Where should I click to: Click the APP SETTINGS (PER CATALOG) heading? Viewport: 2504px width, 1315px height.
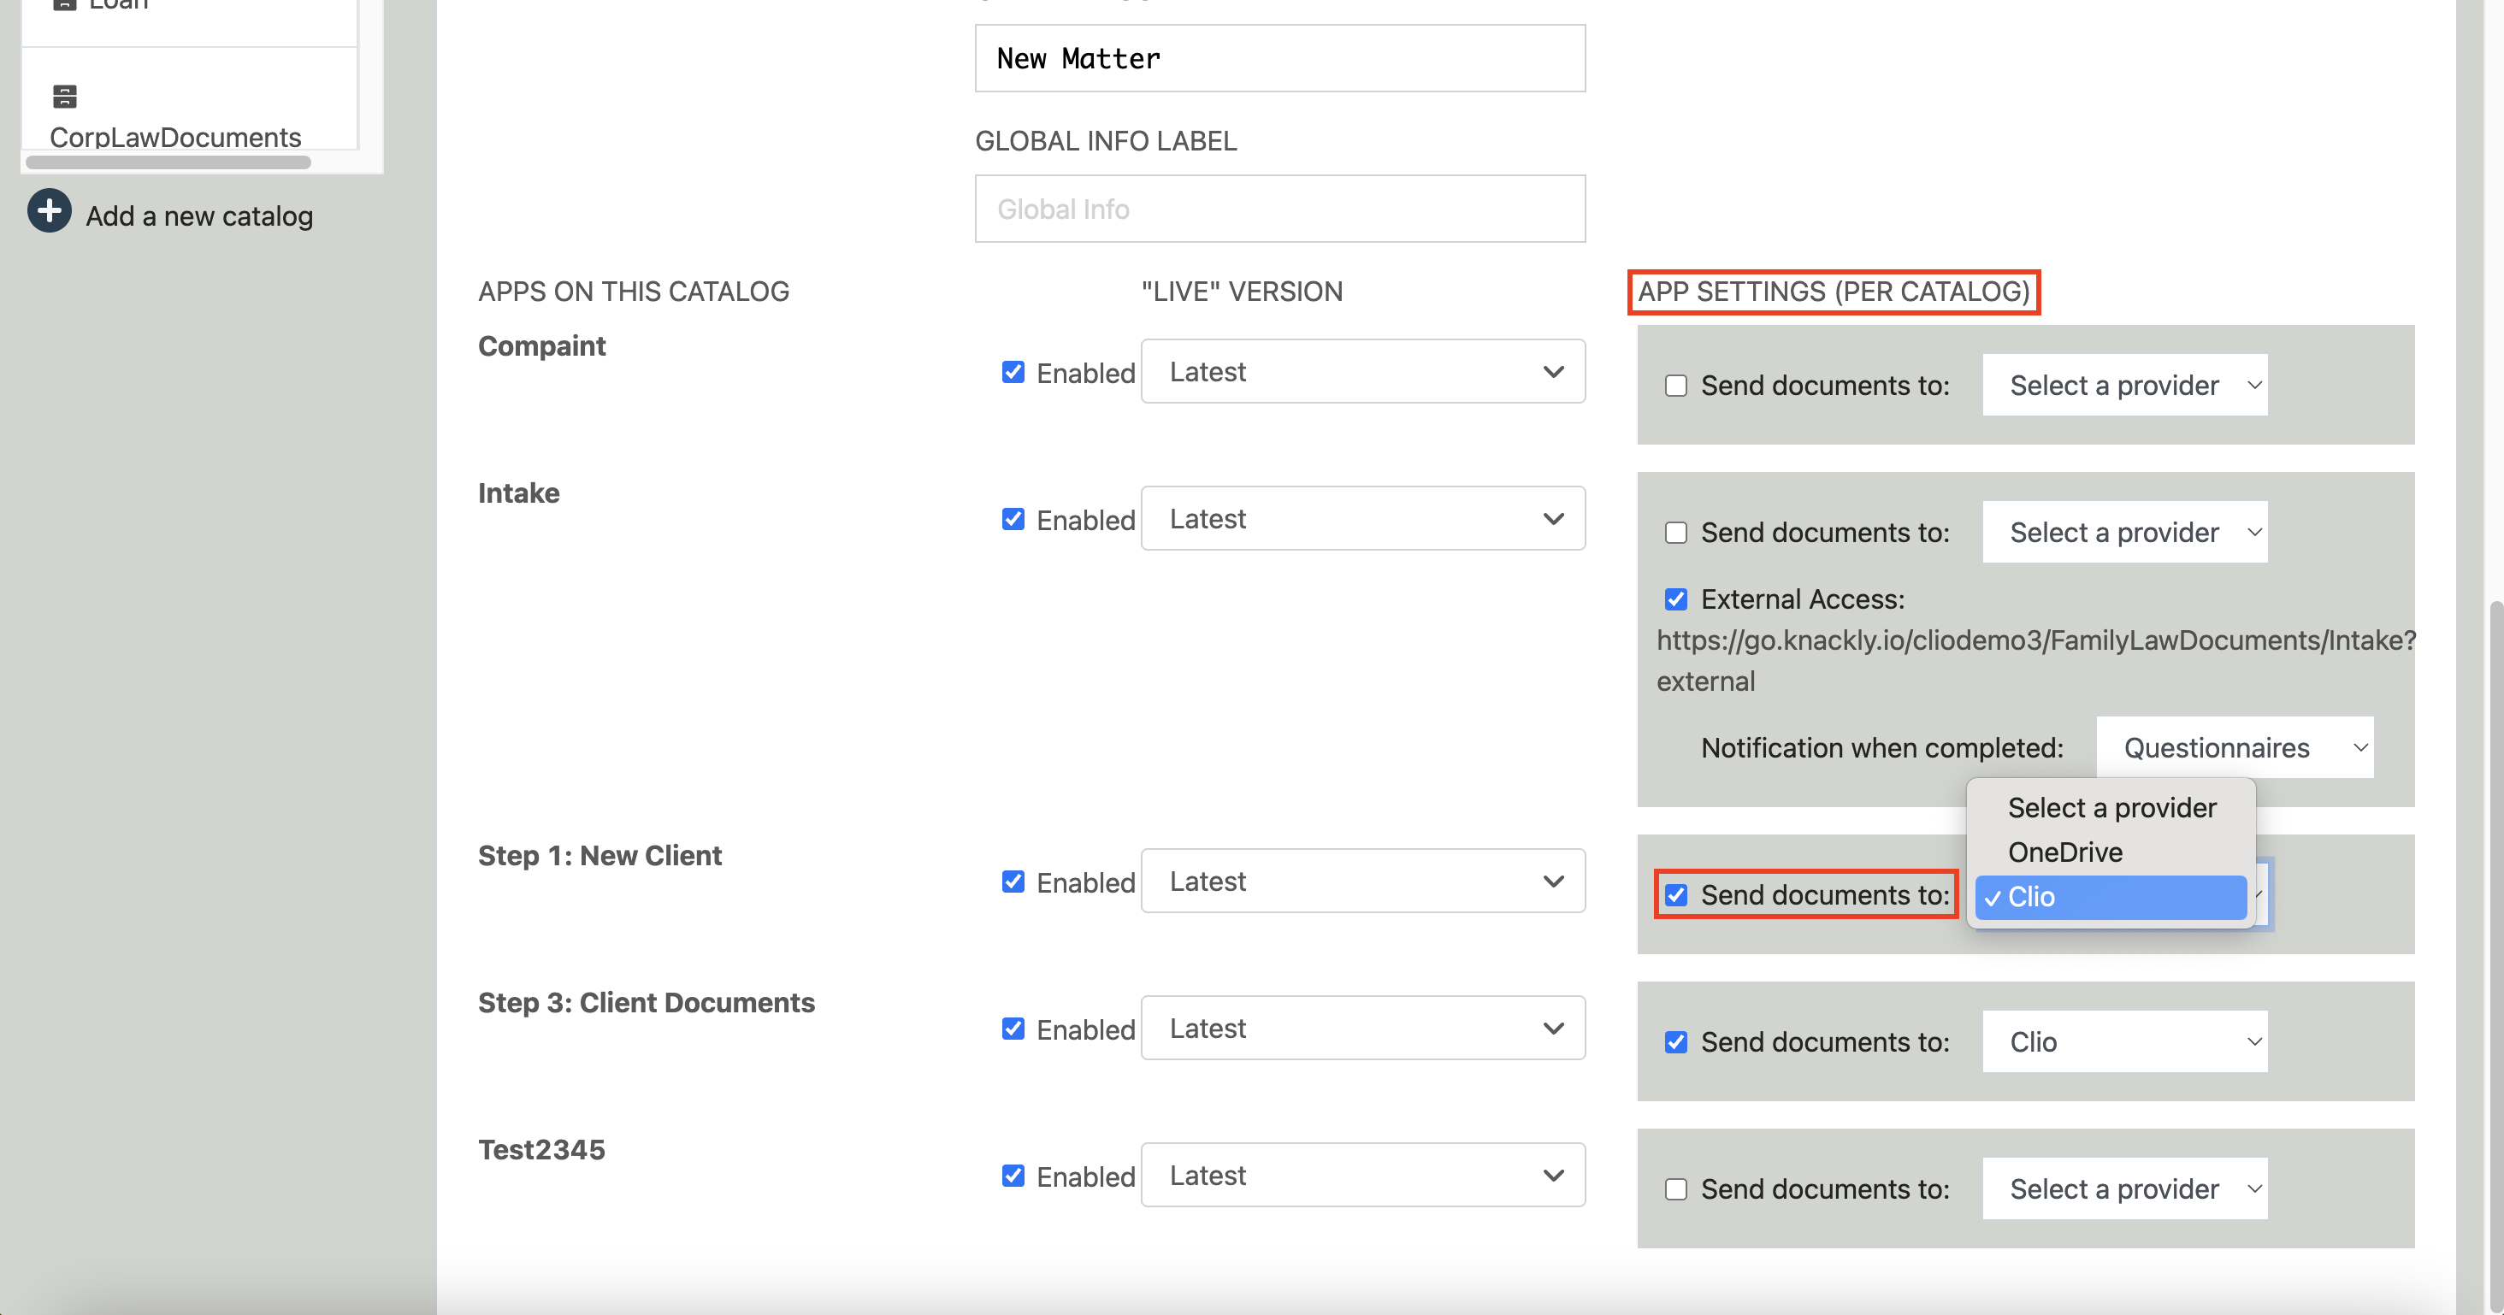click(x=1834, y=292)
